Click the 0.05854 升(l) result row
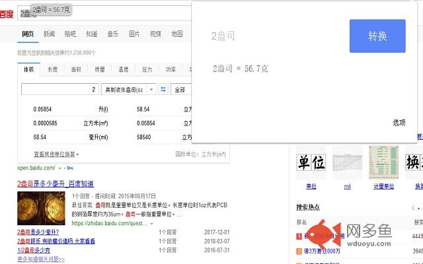Image resolution: width=423 pixels, height=264 pixels. pyautogui.click(x=71, y=109)
